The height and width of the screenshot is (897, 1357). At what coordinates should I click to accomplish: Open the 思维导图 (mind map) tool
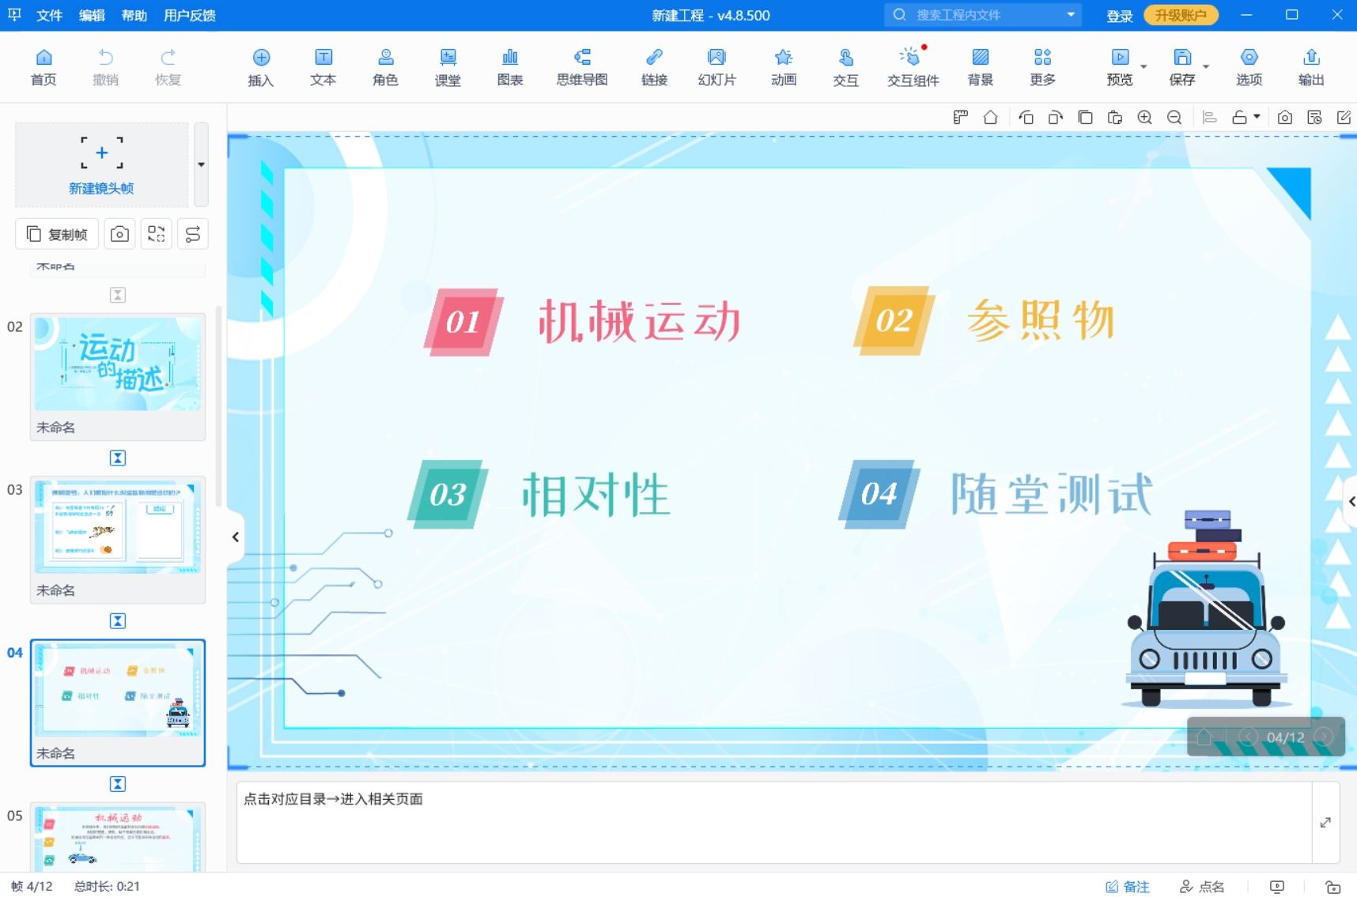tap(582, 66)
